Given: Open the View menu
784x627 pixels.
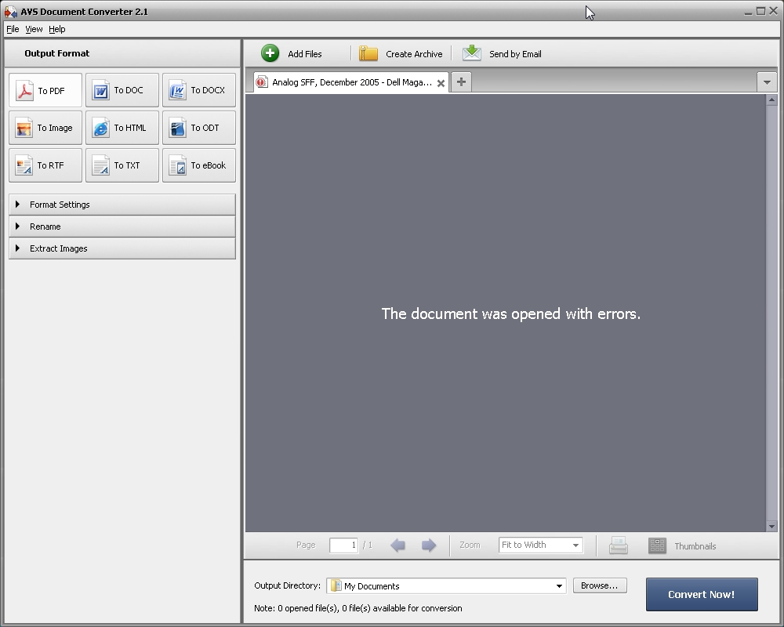Looking at the screenshot, I should pyautogui.click(x=34, y=29).
